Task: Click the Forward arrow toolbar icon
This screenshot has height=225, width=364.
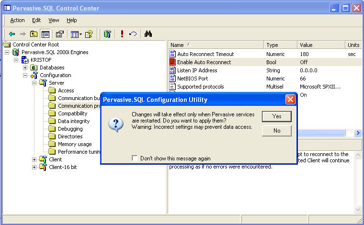Action: click(x=23, y=34)
